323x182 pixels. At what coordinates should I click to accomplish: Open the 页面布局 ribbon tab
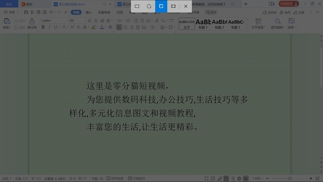[104, 13]
